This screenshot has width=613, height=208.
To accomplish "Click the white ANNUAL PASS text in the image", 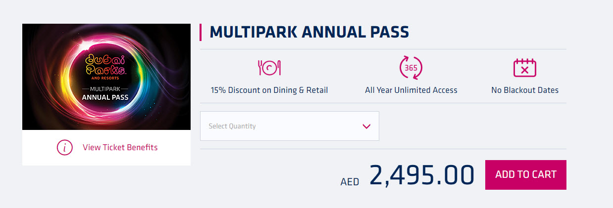I will [x=105, y=97].
